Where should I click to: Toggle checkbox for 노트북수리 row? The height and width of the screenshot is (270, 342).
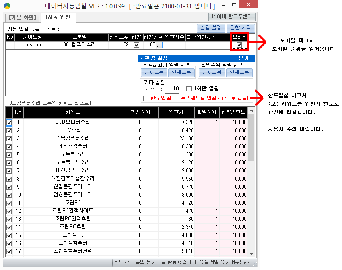[9, 155]
